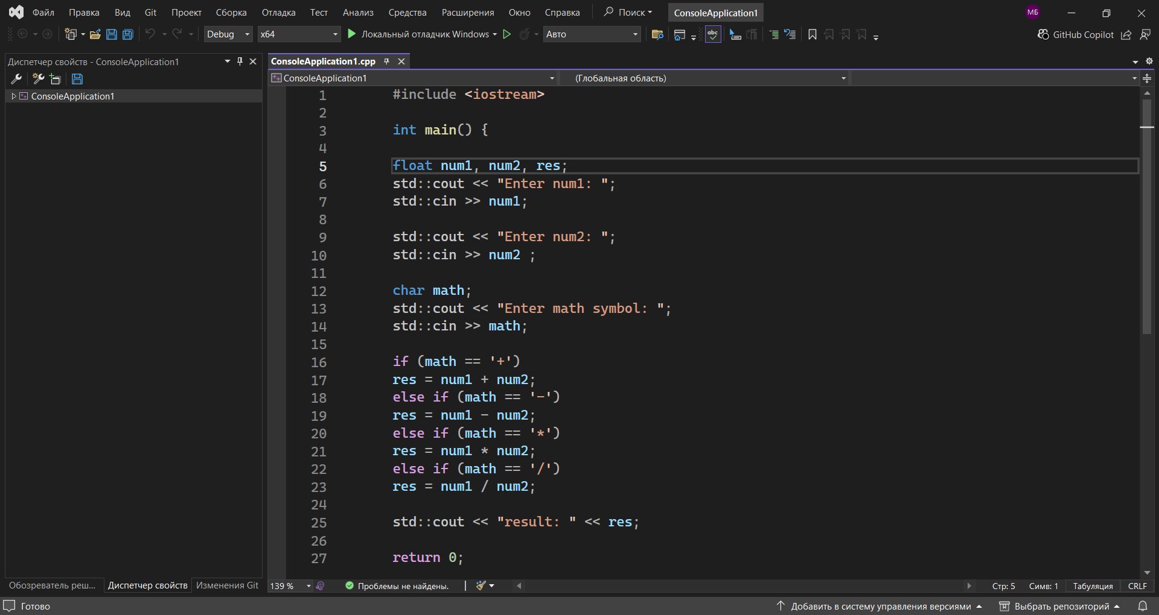Click the Open File folder icon
The height and width of the screenshot is (615, 1159).
[95, 34]
